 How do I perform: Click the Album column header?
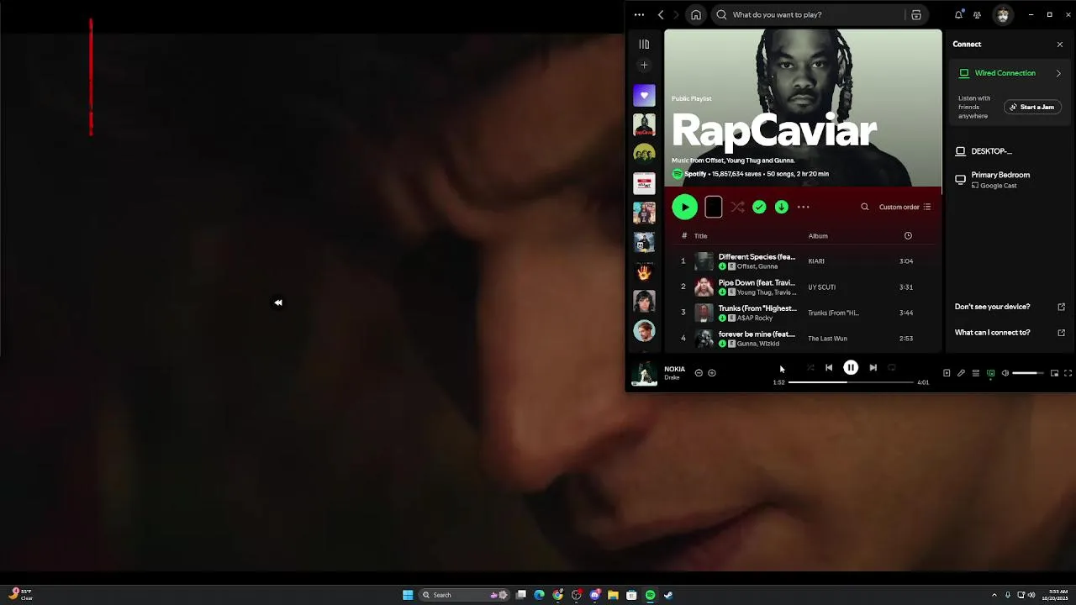818,236
